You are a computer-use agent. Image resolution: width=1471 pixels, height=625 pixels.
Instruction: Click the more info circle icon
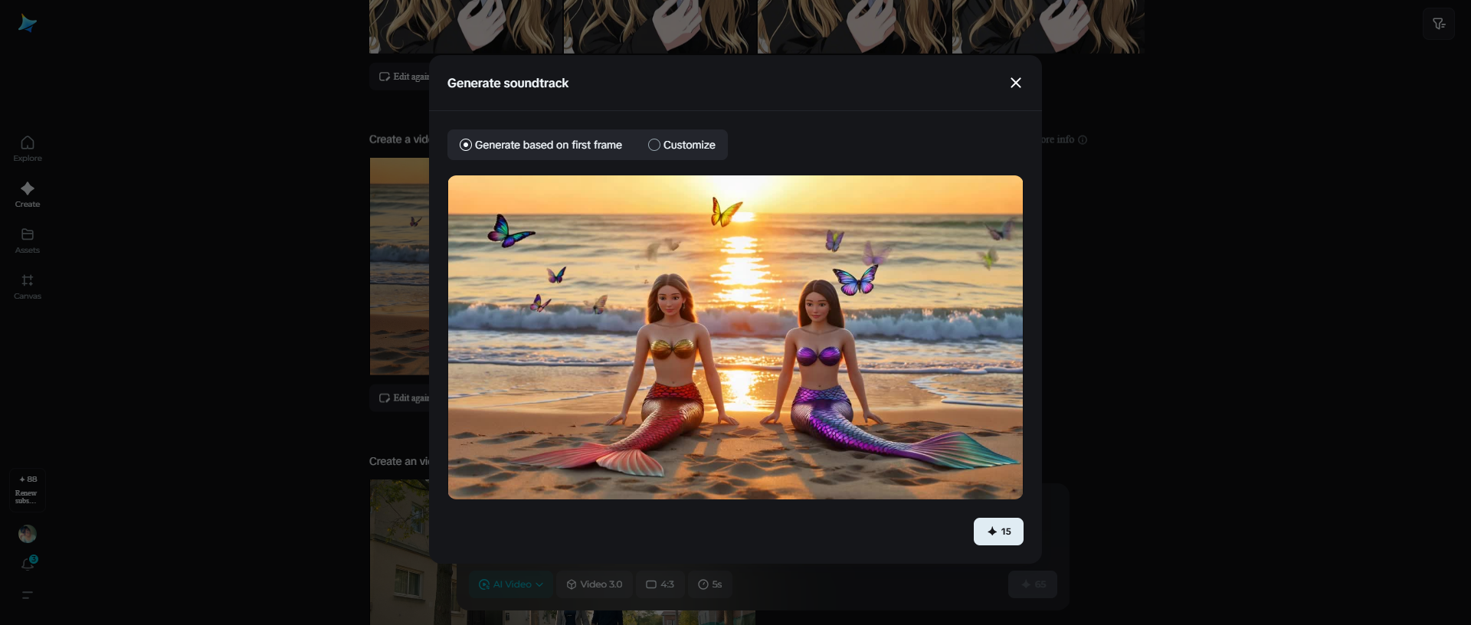(x=1083, y=140)
